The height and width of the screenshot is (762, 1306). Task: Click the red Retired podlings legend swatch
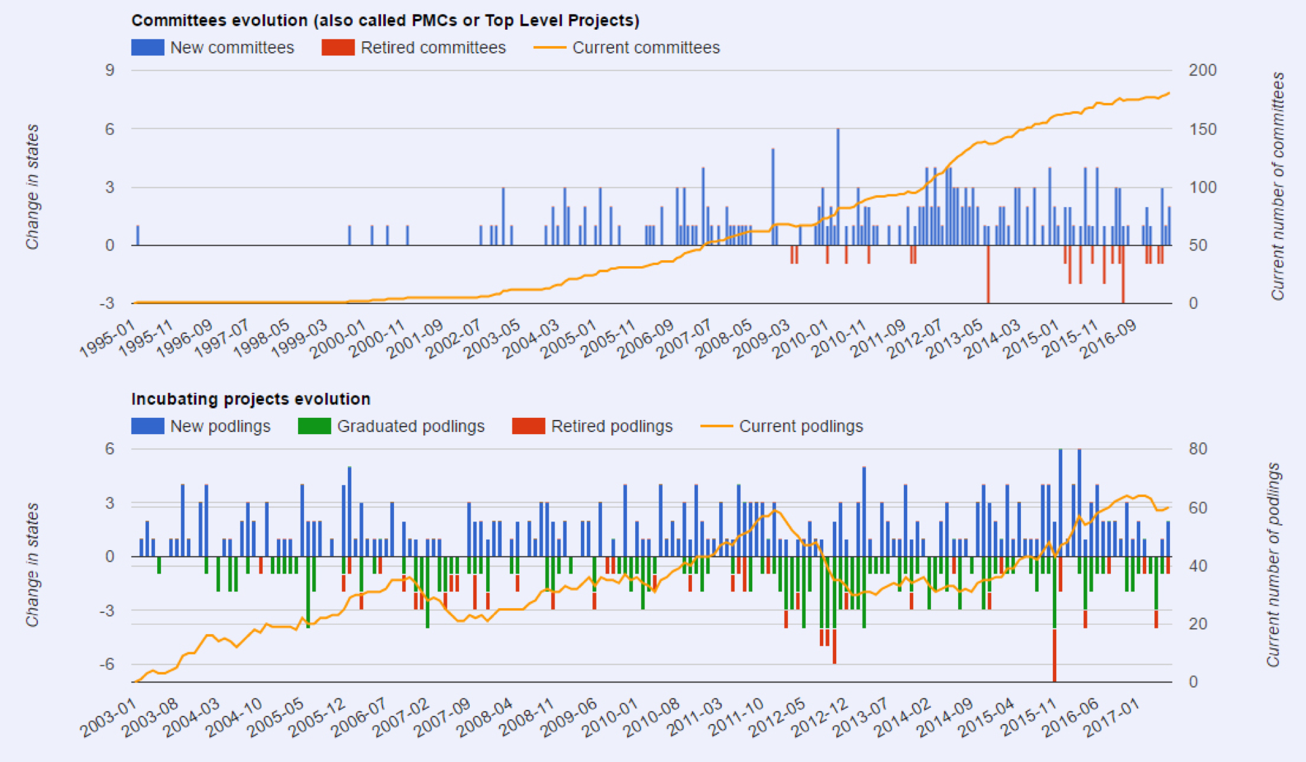[x=528, y=426]
